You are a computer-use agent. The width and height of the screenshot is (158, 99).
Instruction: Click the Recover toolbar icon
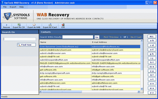coord(7,26)
